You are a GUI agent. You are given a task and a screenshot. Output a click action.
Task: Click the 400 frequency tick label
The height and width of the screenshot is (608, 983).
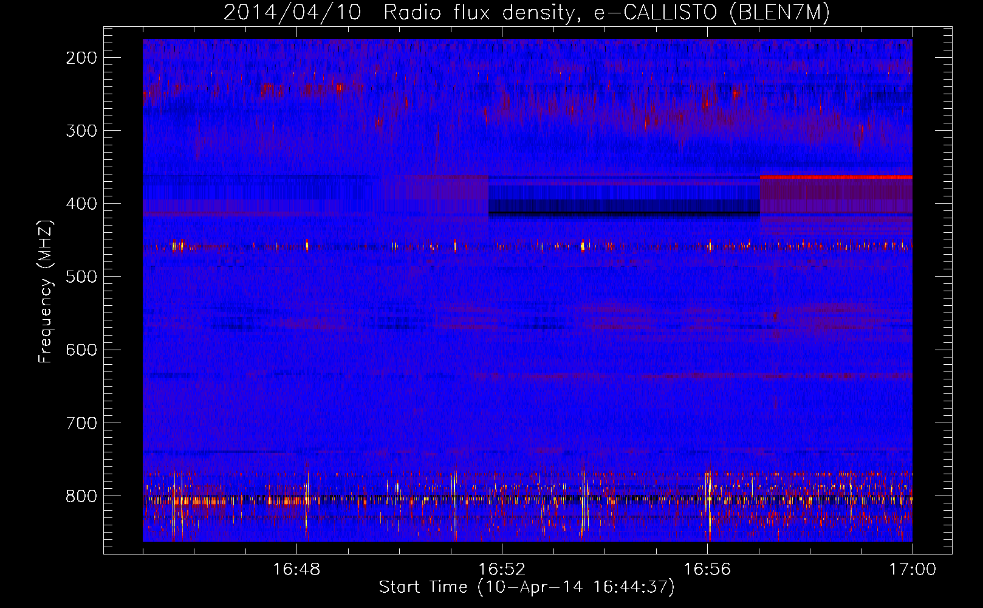pos(81,204)
